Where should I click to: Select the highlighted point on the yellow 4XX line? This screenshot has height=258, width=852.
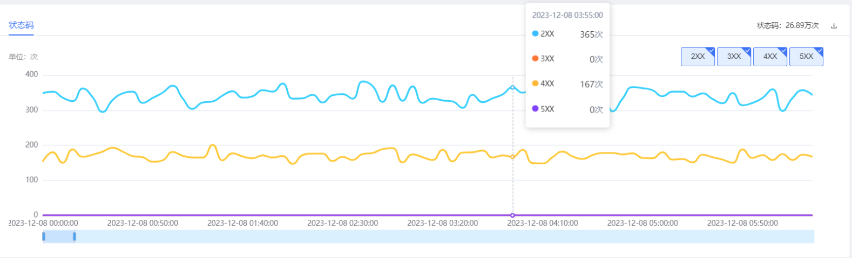(x=512, y=157)
